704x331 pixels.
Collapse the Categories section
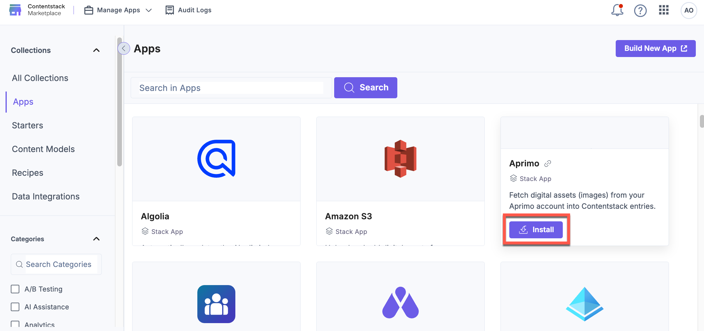[x=96, y=239]
